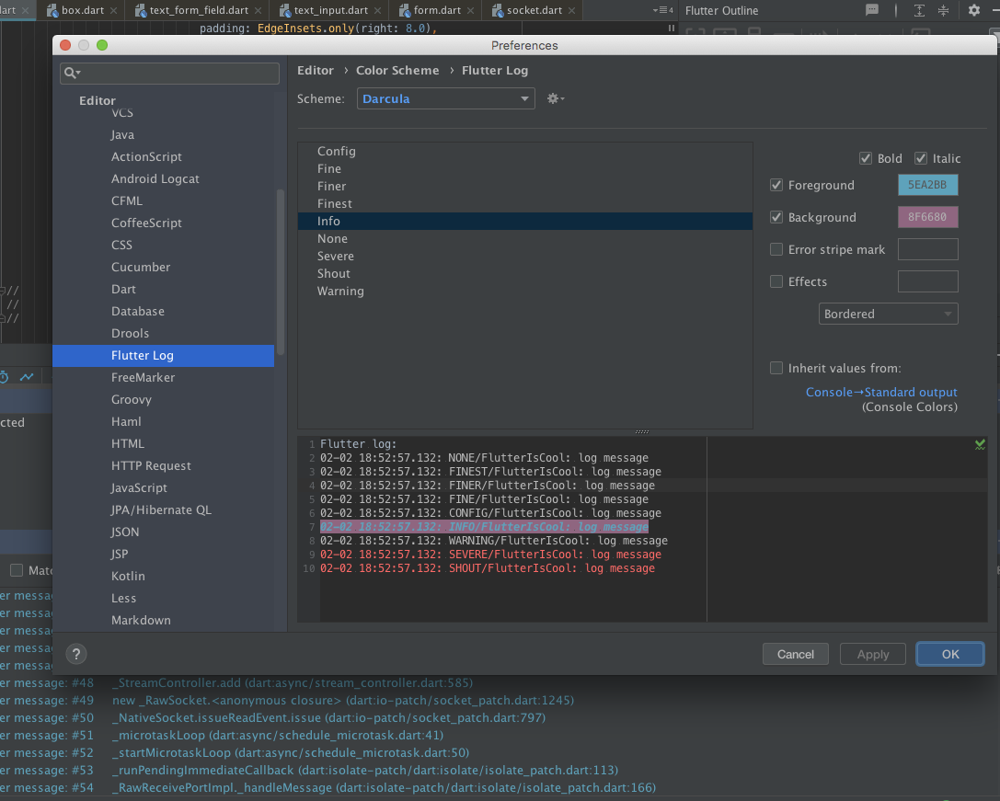Select the Severe log level
Image resolution: width=1000 pixels, height=801 pixels.
tap(525, 256)
